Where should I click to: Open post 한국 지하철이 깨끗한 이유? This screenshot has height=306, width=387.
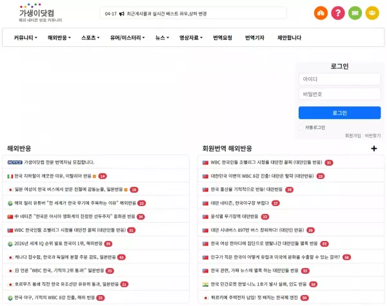coord(53,176)
